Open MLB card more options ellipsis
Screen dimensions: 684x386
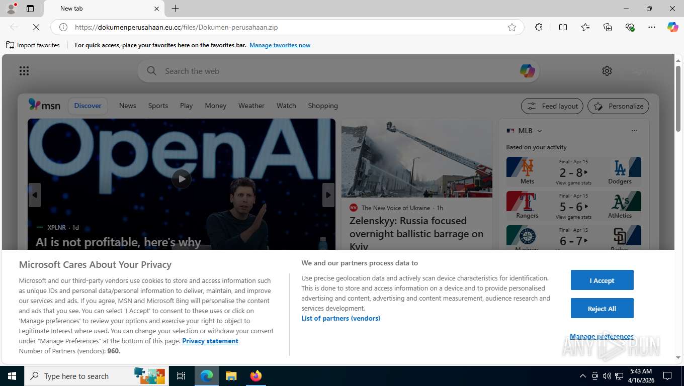point(634,131)
